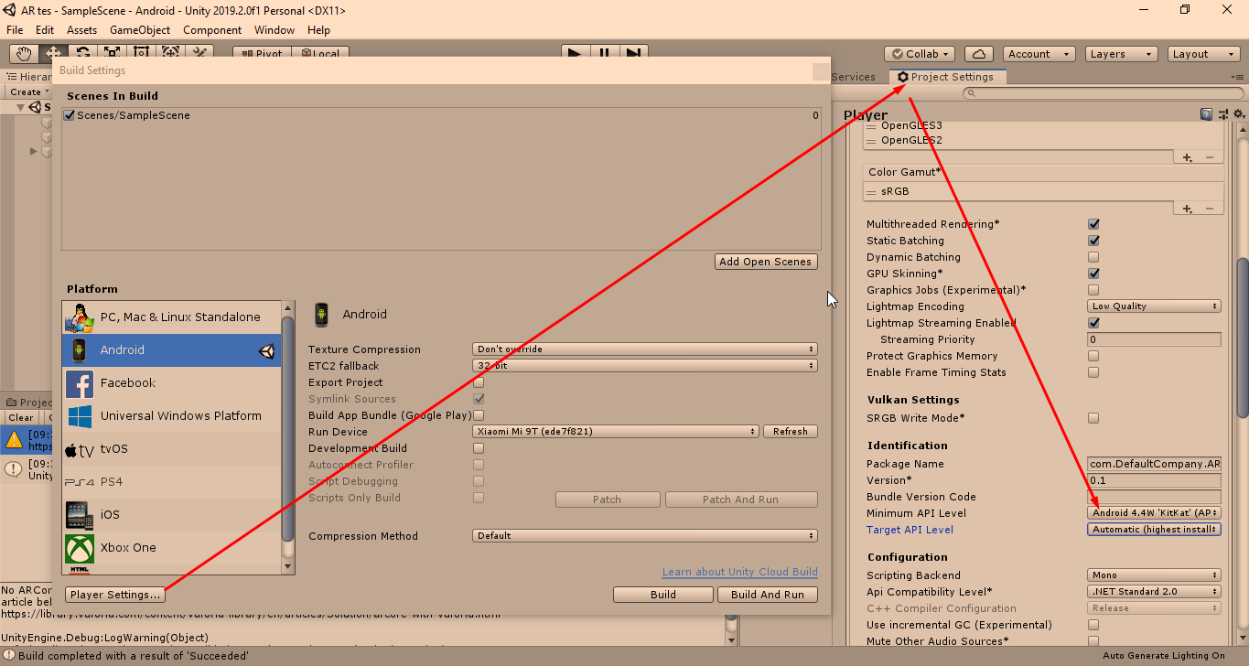Open the Assets menu
Viewport: 1249px width, 666px height.
tap(82, 30)
